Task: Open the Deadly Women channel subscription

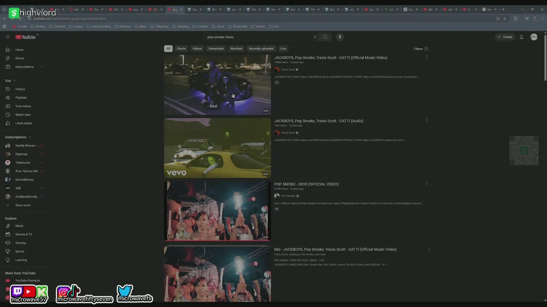Action: pyautogui.click(x=24, y=145)
